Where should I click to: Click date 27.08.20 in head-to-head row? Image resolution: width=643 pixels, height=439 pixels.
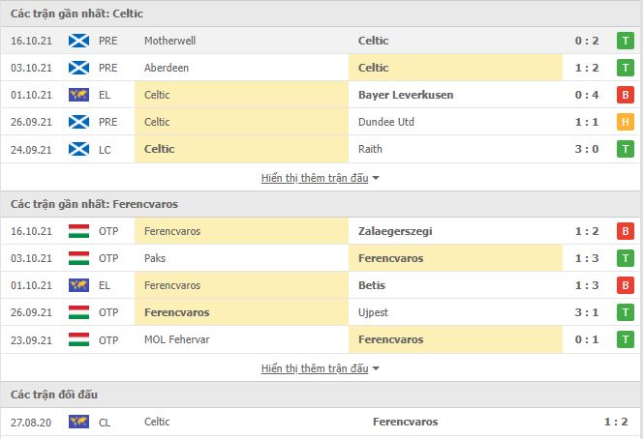(31, 423)
